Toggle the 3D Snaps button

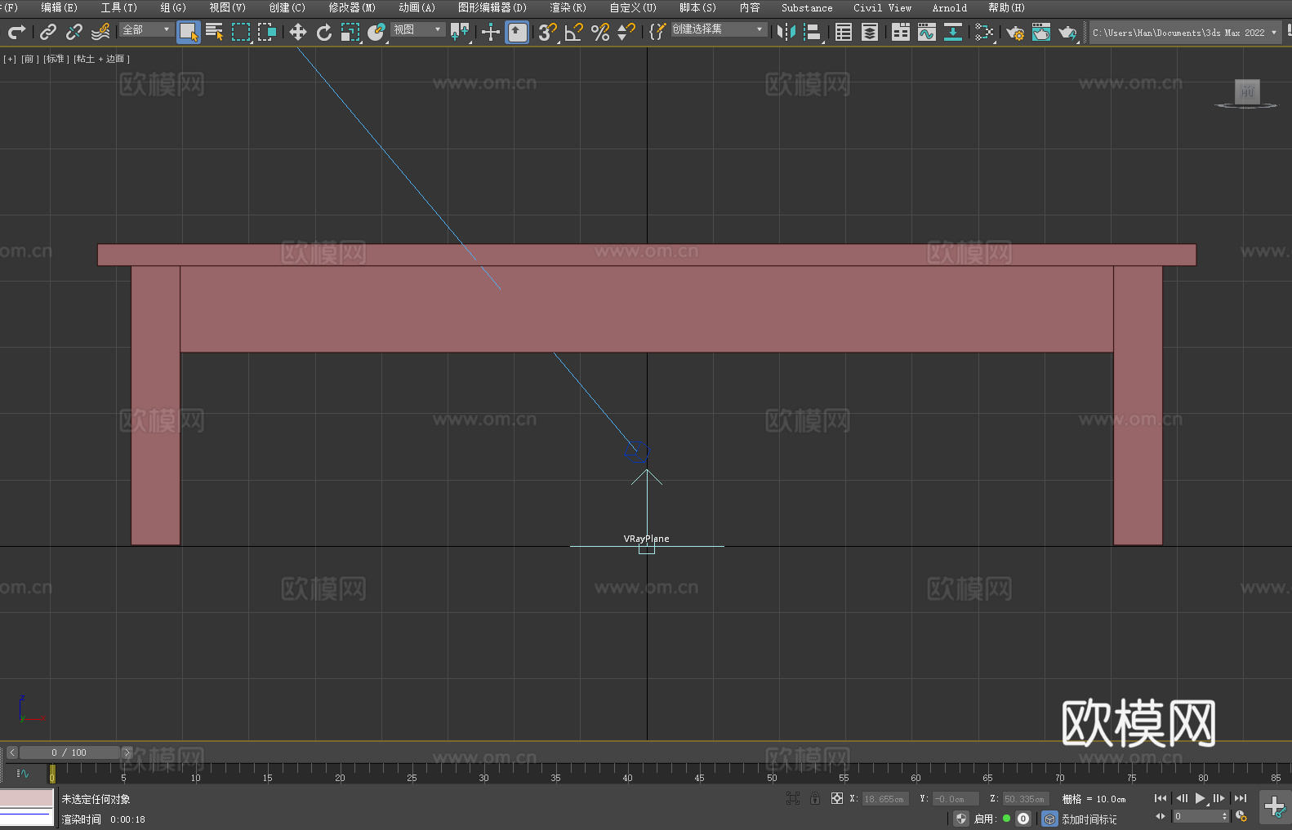[x=548, y=32]
